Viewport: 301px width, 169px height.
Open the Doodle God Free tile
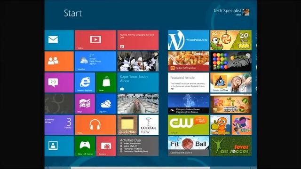(x=231, y=83)
